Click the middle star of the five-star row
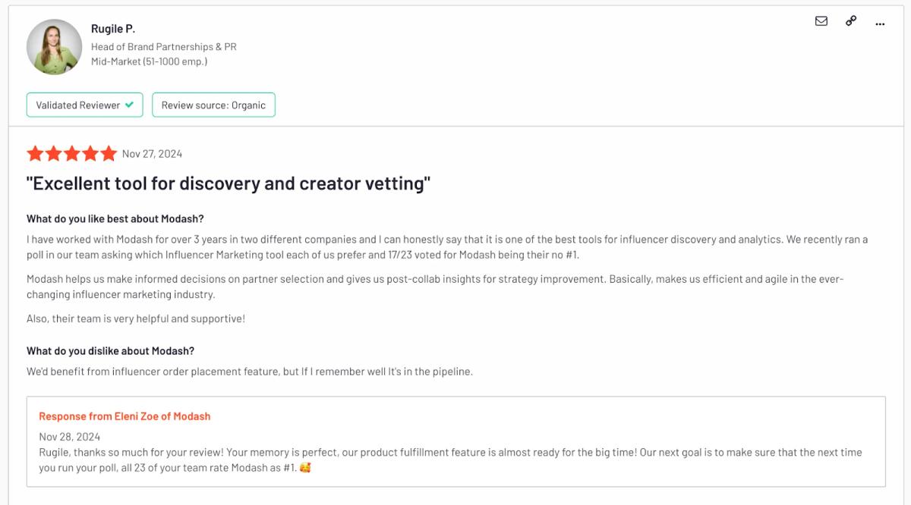The height and width of the screenshot is (505, 911). tap(72, 153)
